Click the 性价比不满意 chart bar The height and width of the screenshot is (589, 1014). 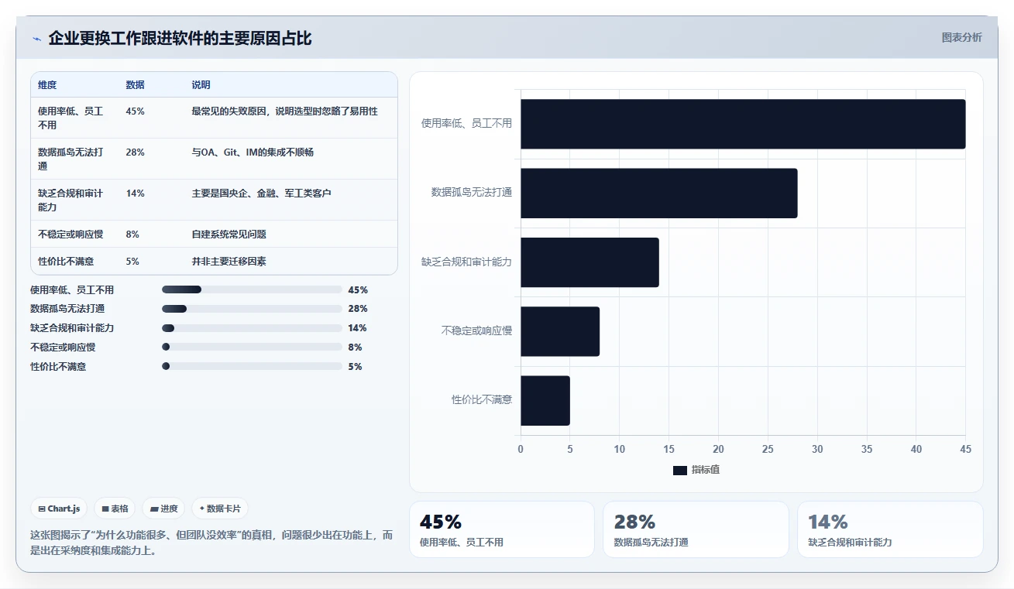545,400
